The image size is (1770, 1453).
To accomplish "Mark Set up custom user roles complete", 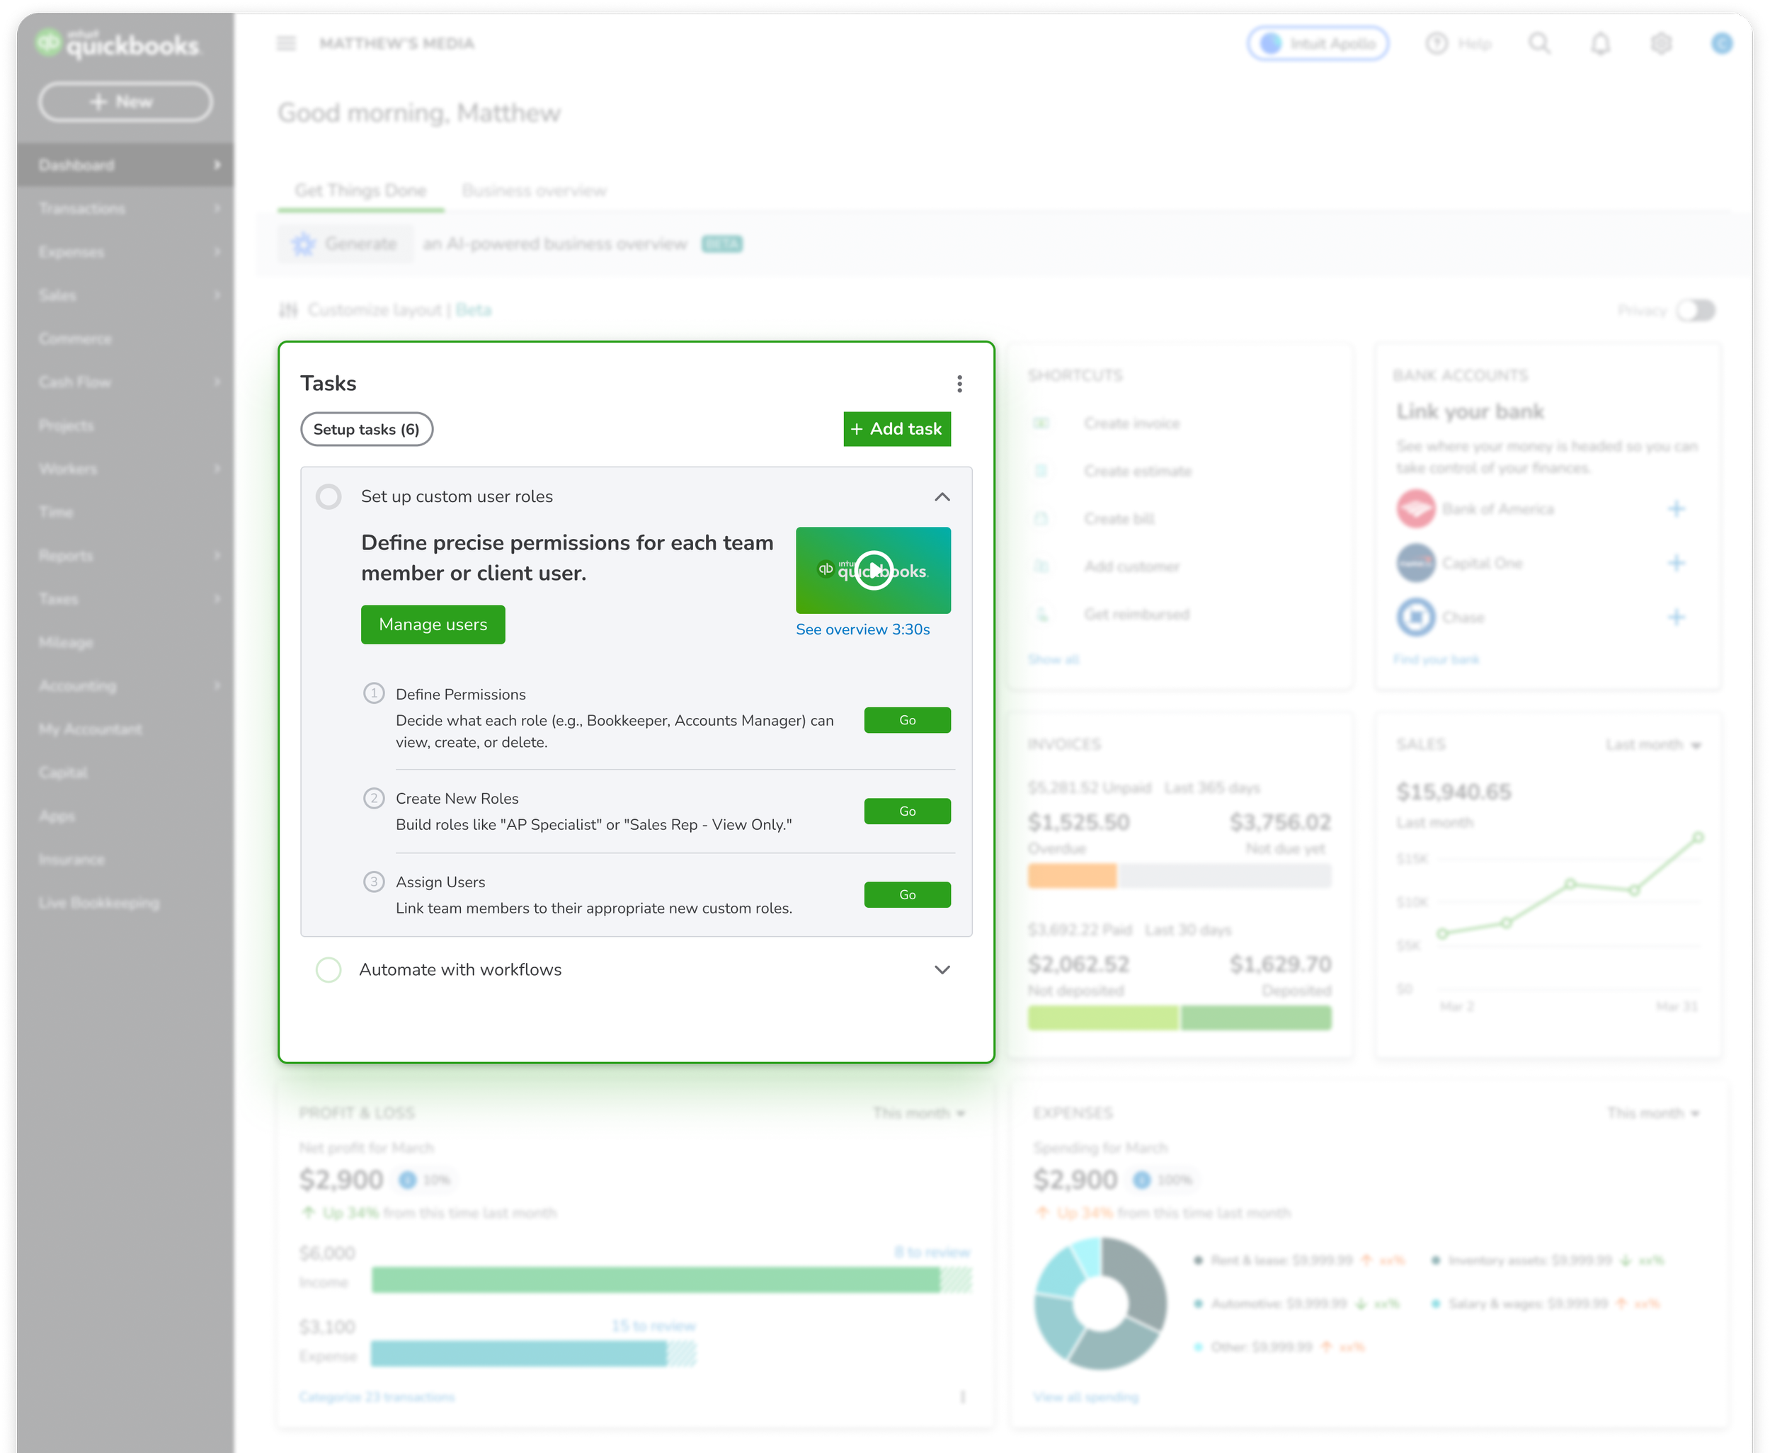I will [328, 496].
